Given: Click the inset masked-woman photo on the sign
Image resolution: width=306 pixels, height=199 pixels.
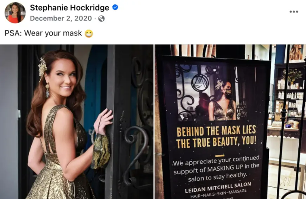Looking at the screenshot, I should [212, 92].
